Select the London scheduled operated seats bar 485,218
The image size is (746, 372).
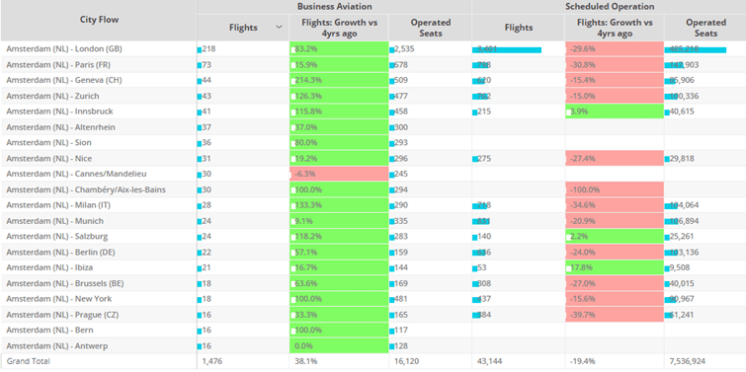click(x=696, y=49)
